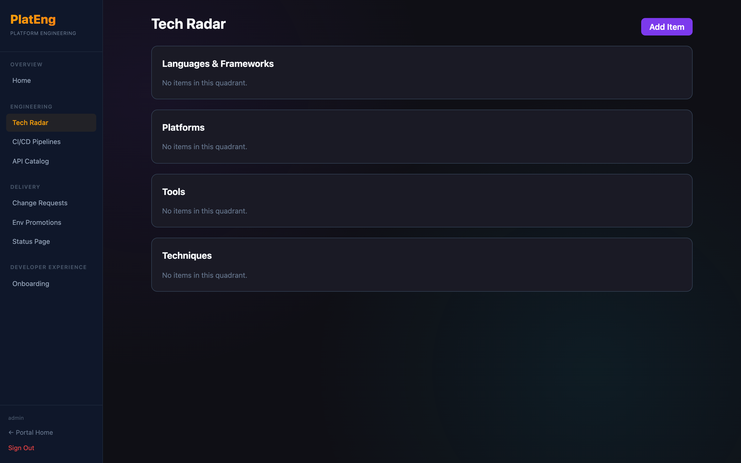Screen dimensions: 741x463
Task: Click the Techniques quadrant card
Action: (x=421, y=265)
